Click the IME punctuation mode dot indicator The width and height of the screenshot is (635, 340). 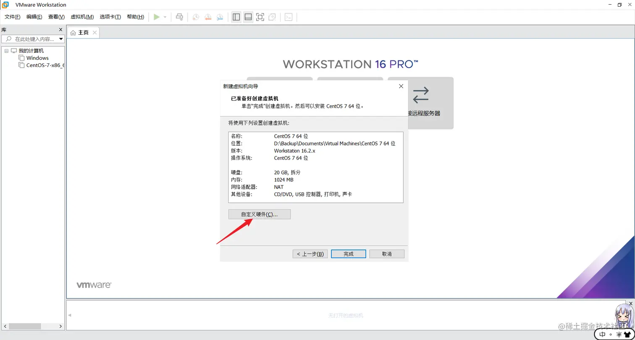(x=611, y=335)
